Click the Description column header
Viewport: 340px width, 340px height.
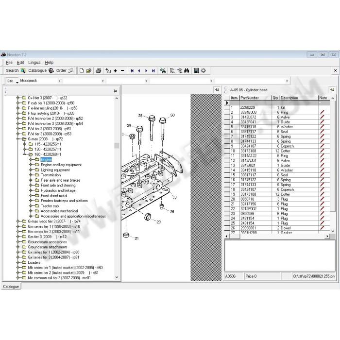click(x=299, y=98)
